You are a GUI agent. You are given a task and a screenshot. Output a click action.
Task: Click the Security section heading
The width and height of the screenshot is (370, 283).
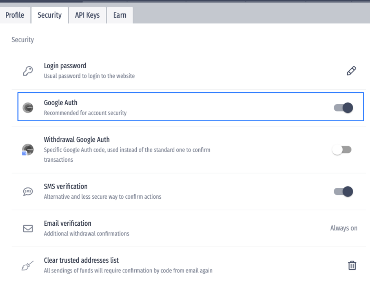pyautogui.click(x=23, y=40)
